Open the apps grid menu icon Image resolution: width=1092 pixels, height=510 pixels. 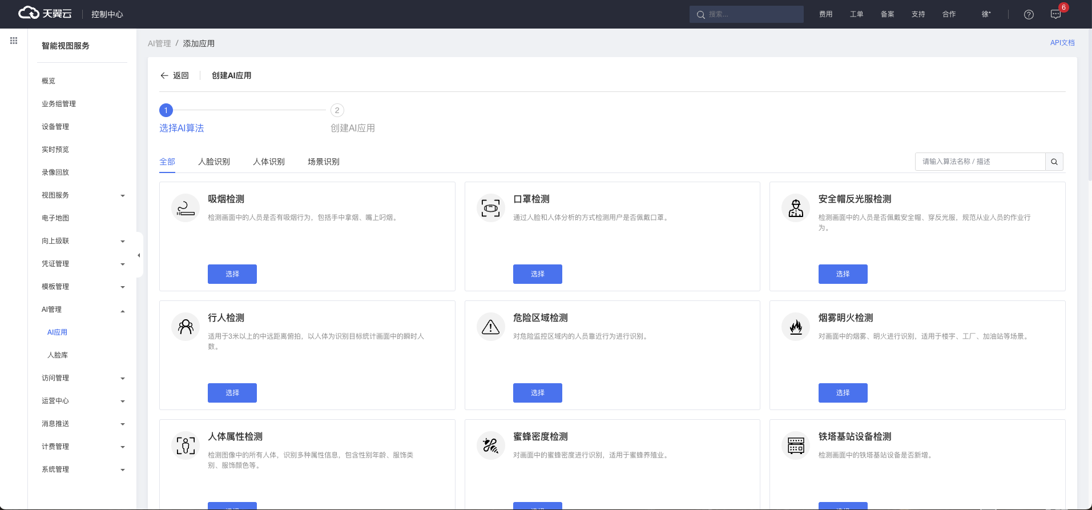point(14,41)
